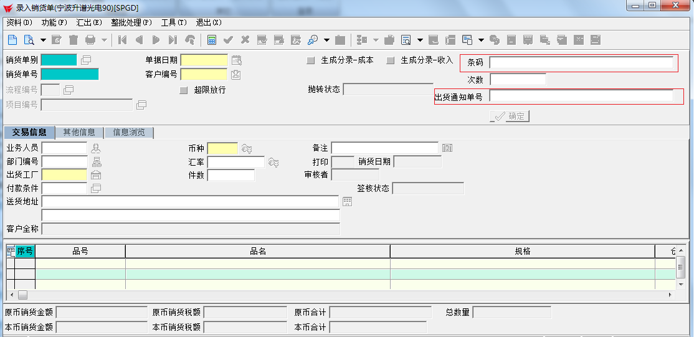Enable the 超限放行 checkbox

[x=184, y=90]
